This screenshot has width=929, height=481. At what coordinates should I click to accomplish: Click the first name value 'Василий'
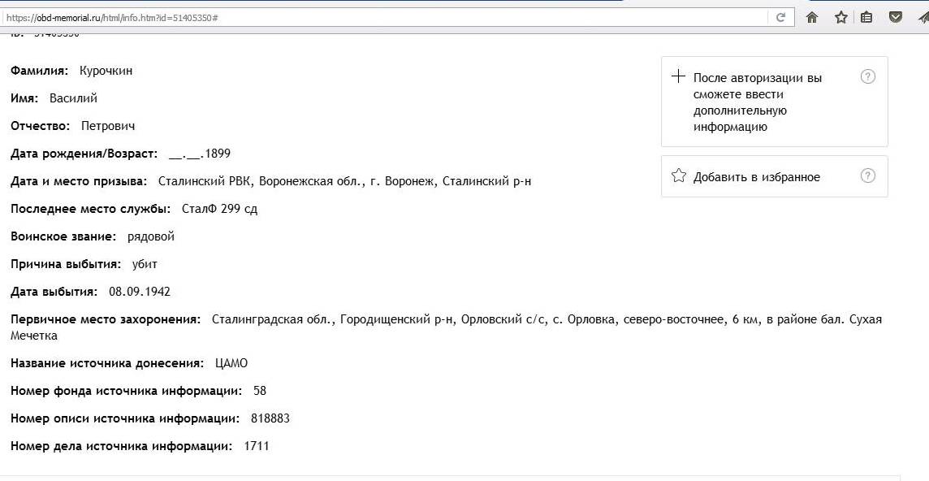click(73, 98)
